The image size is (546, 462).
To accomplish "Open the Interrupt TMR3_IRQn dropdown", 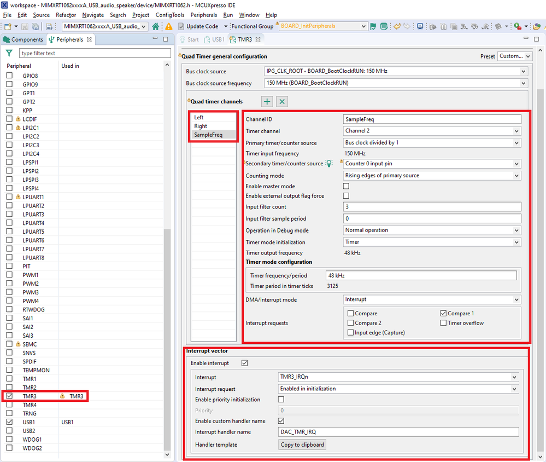I will click(514, 377).
